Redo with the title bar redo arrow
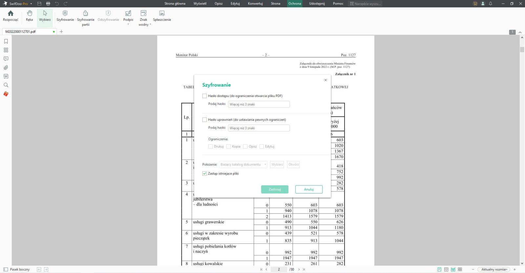 click(x=66, y=4)
